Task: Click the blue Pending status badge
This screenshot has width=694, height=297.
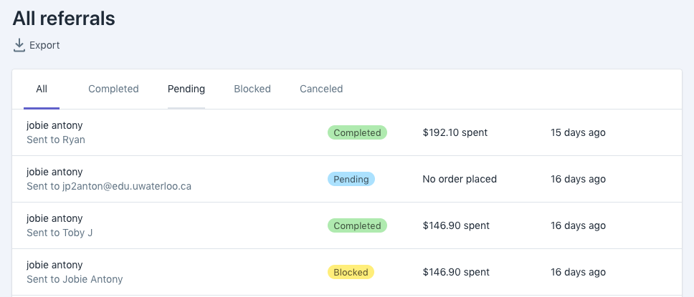Action: (x=351, y=179)
